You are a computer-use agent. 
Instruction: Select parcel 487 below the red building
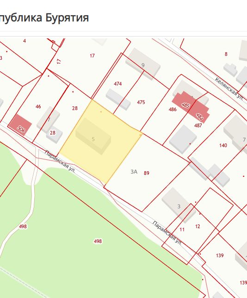pyautogui.click(x=198, y=125)
